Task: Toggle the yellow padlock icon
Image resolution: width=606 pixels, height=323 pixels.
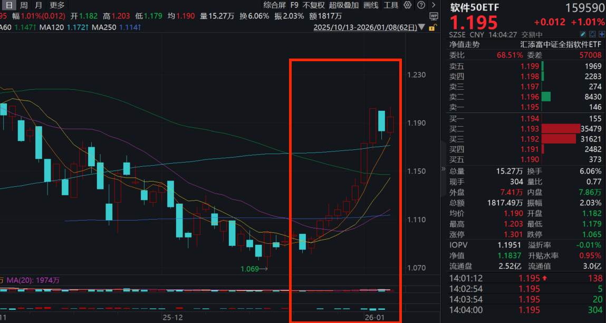Action: (432, 27)
